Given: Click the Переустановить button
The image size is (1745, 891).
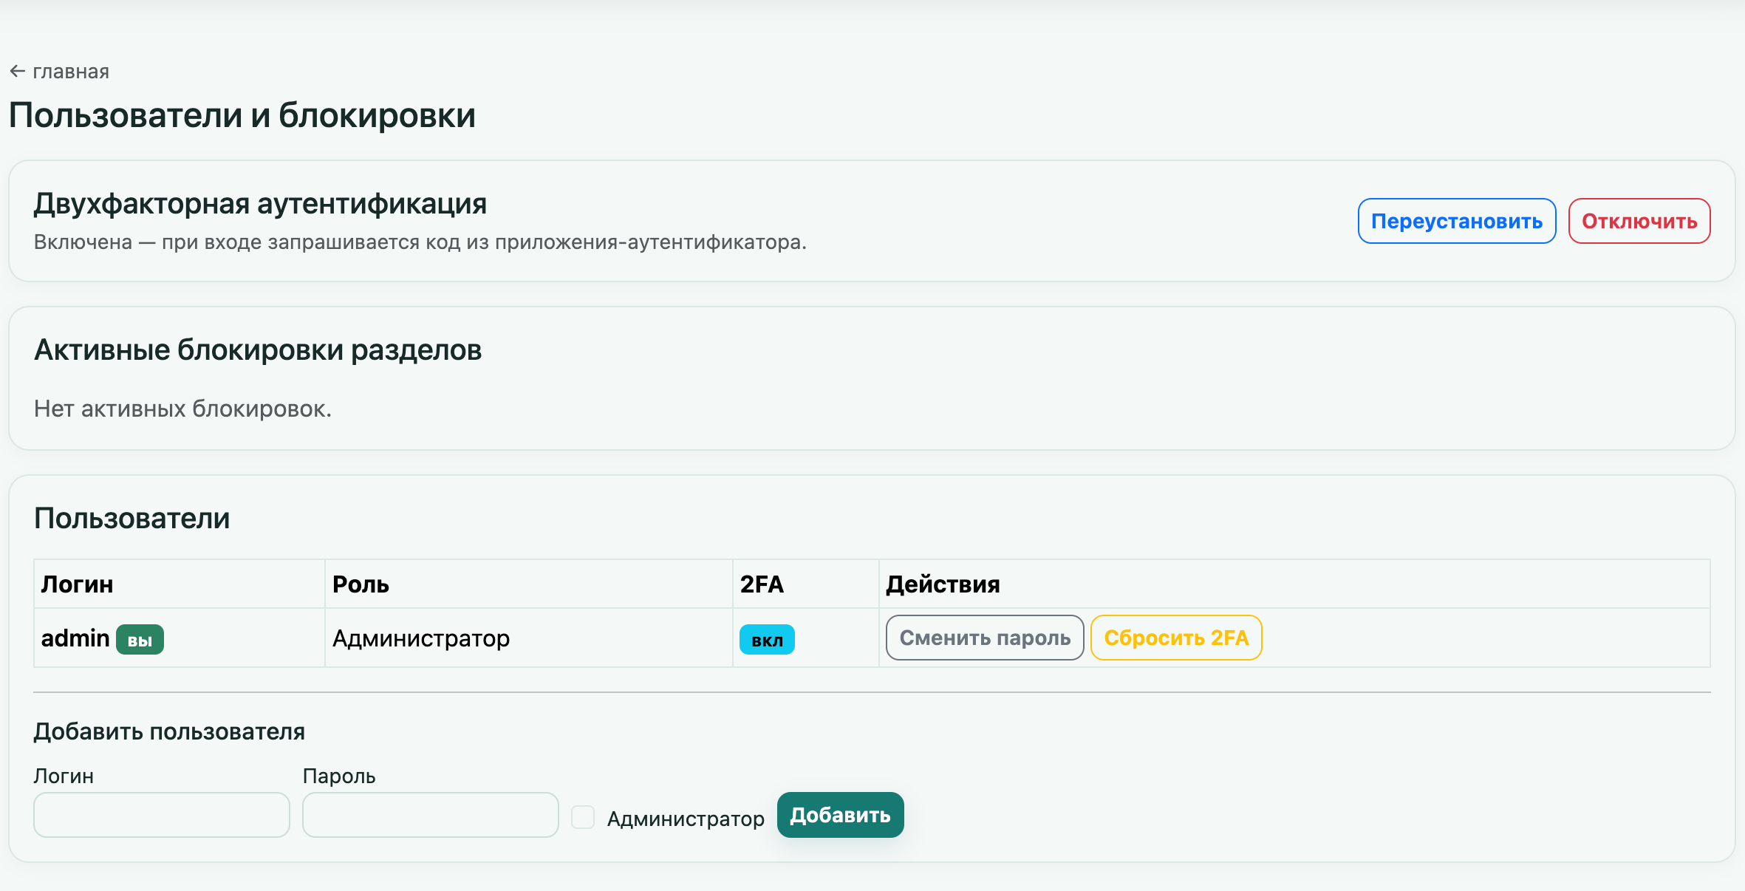Looking at the screenshot, I should (1457, 221).
